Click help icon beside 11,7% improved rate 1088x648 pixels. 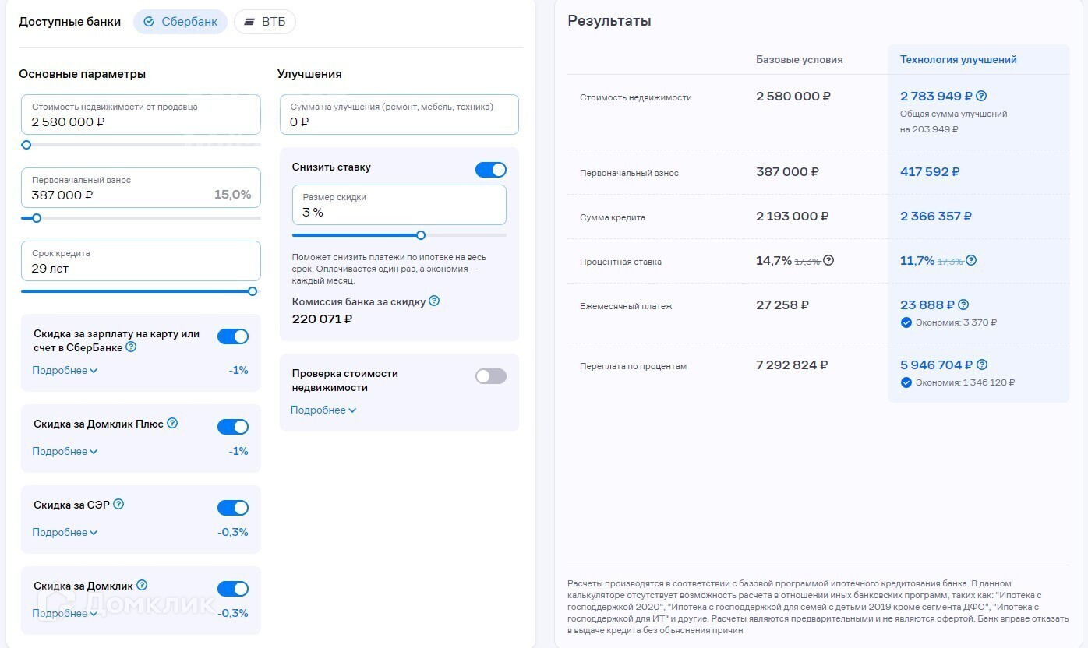pyautogui.click(x=971, y=261)
